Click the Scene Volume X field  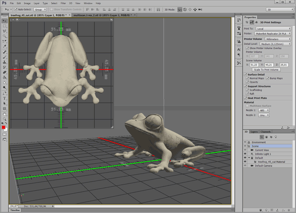coord(255,64)
